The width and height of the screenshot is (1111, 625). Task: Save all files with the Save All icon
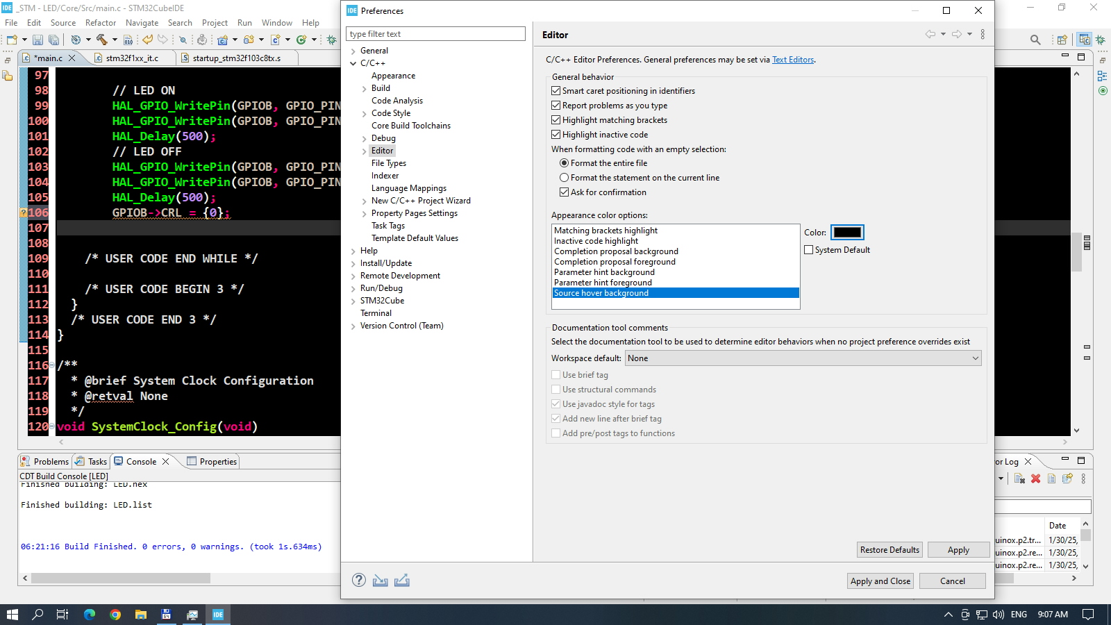coord(54,40)
